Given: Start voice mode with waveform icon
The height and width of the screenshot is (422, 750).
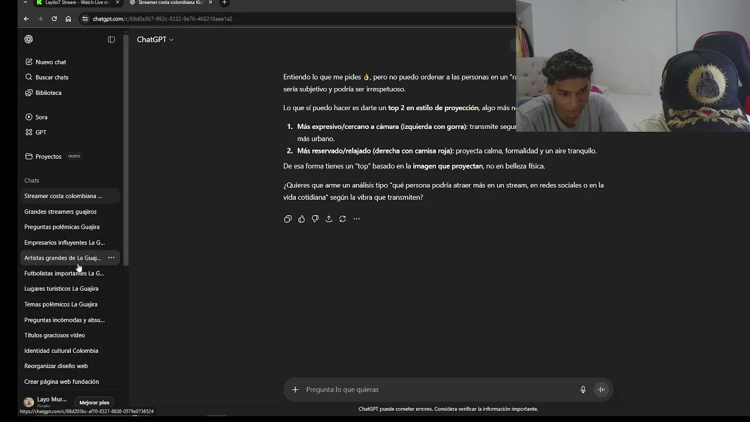Looking at the screenshot, I should coord(601,390).
